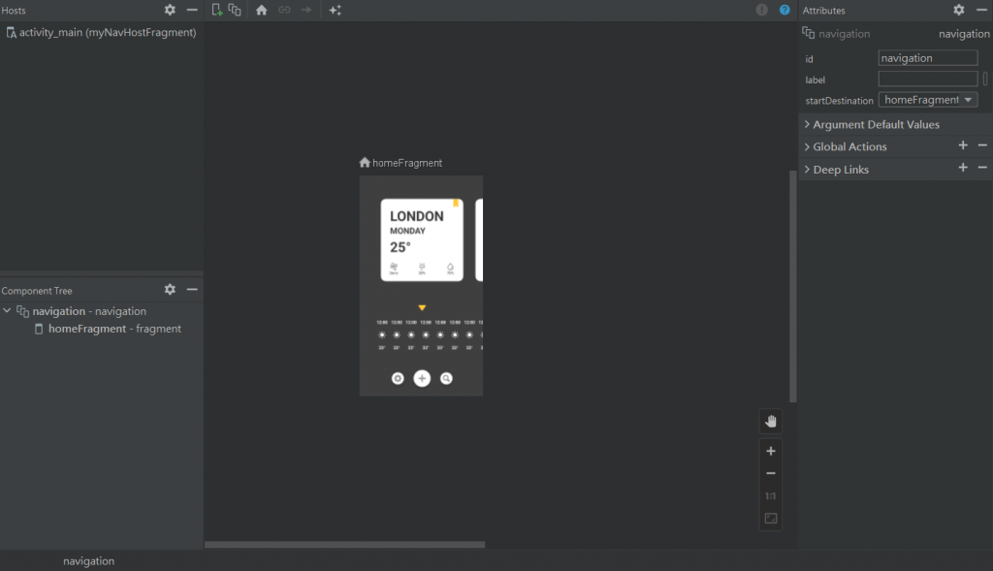993x571 pixels.
Task: Hide the Component Tree panel
Action: (x=192, y=289)
